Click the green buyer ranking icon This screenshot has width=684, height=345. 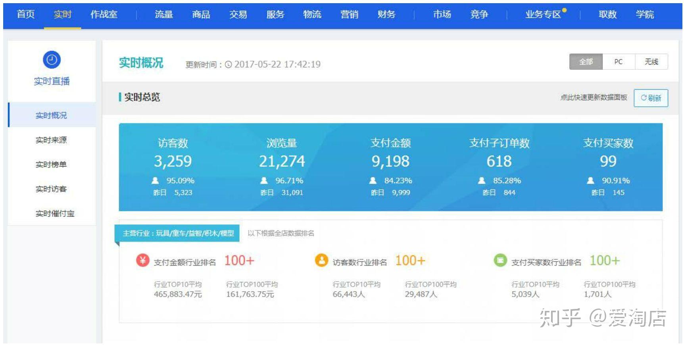[500, 261]
